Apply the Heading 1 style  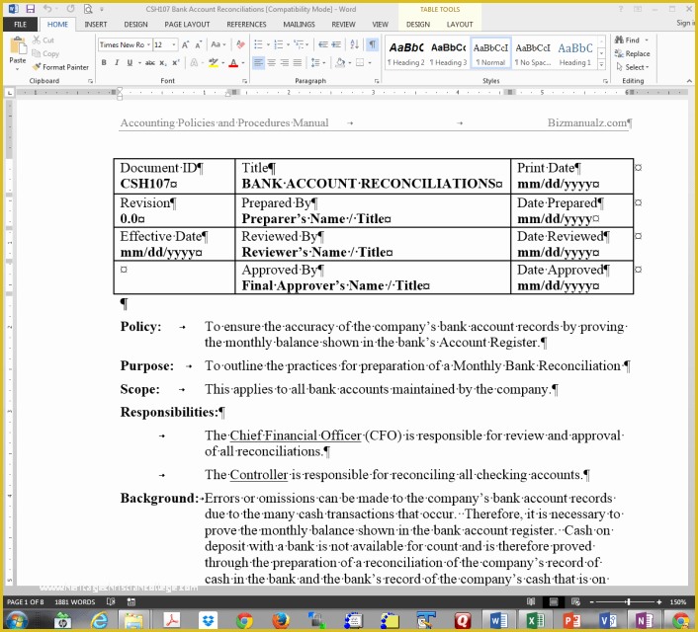(x=575, y=53)
